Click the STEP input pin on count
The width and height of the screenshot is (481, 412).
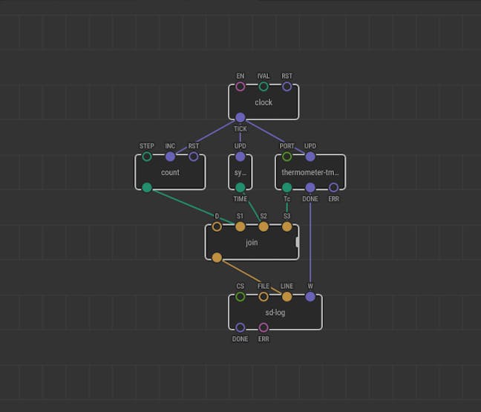[x=147, y=157]
